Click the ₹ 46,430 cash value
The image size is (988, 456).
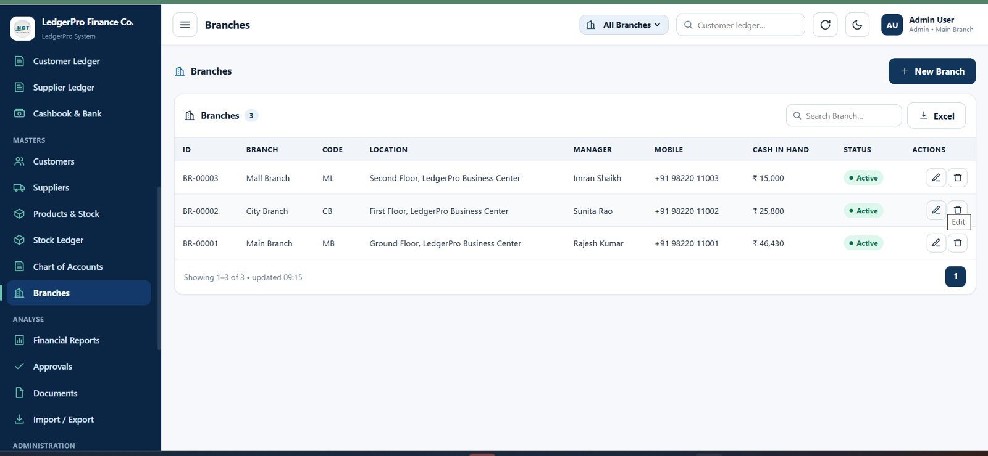point(768,243)
